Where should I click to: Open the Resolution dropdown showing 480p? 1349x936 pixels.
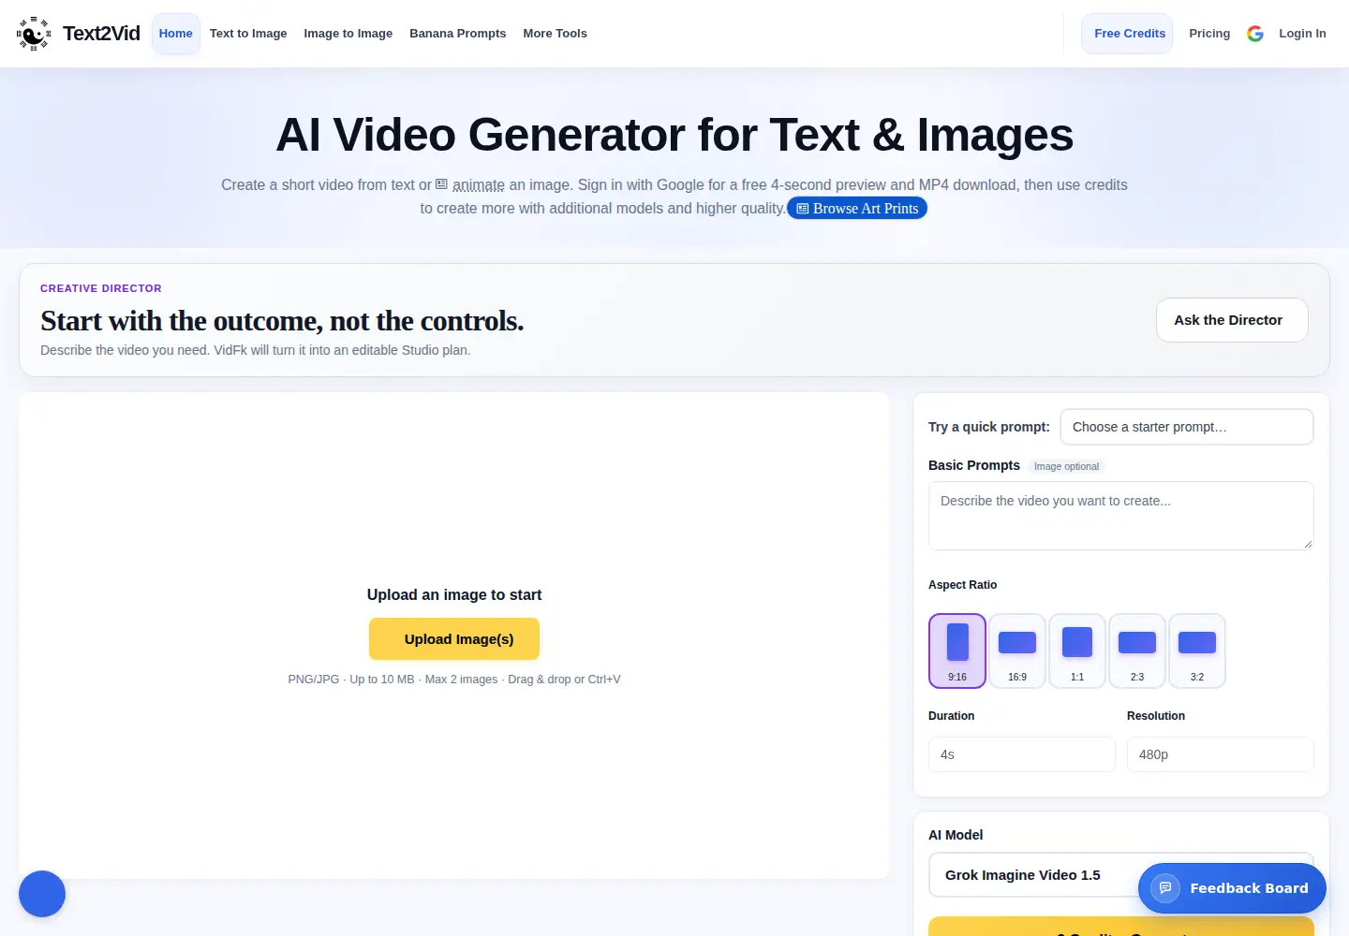click(1221, 754)
